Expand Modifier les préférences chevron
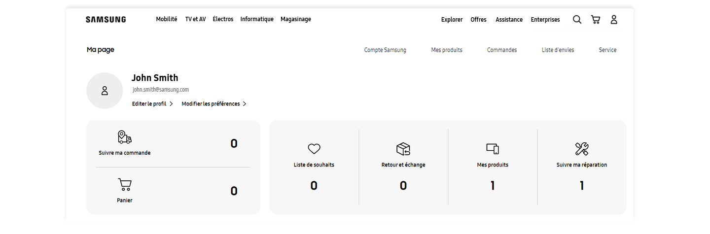Viewport: 710px width, 234px height. [x=245, y=104]
